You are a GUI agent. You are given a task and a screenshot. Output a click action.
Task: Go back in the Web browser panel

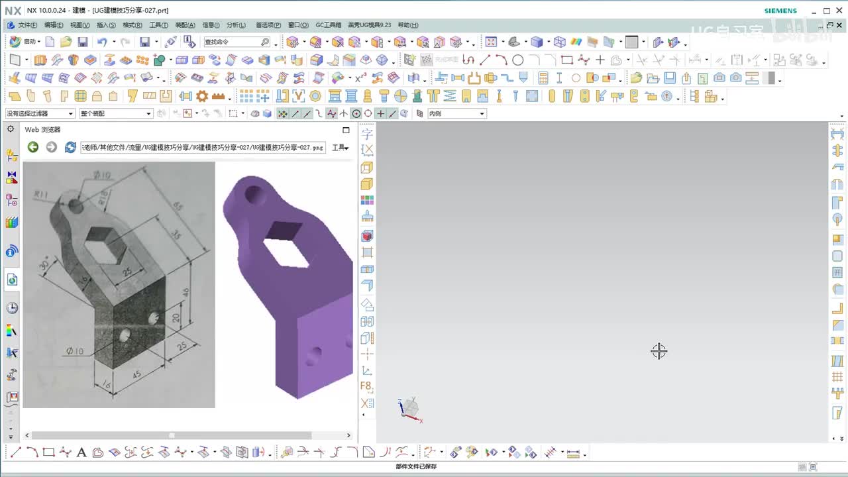(x=32, y=147)
